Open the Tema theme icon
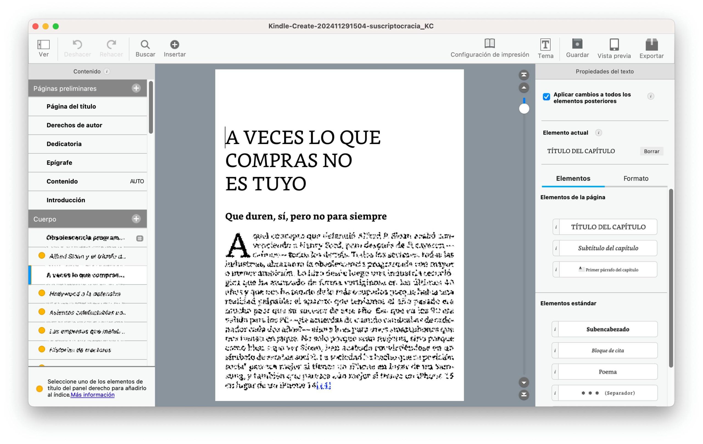 (545, 45)
